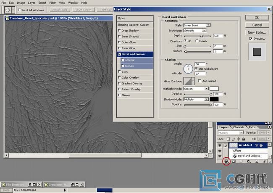The width and height of the screenshot is (273, 193).
Task: Restore the minimized Creature_H window
Action: coord(72,185)
